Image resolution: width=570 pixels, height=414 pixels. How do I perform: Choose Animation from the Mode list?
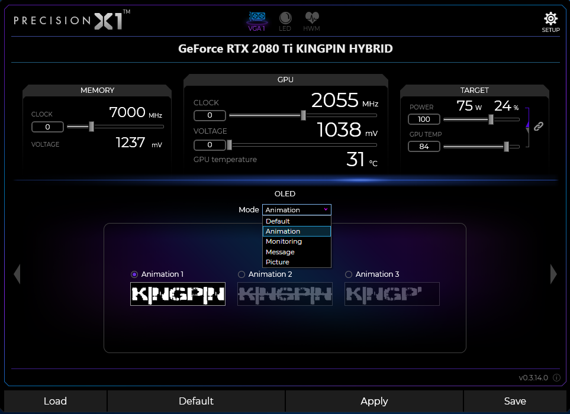[297, 231]
